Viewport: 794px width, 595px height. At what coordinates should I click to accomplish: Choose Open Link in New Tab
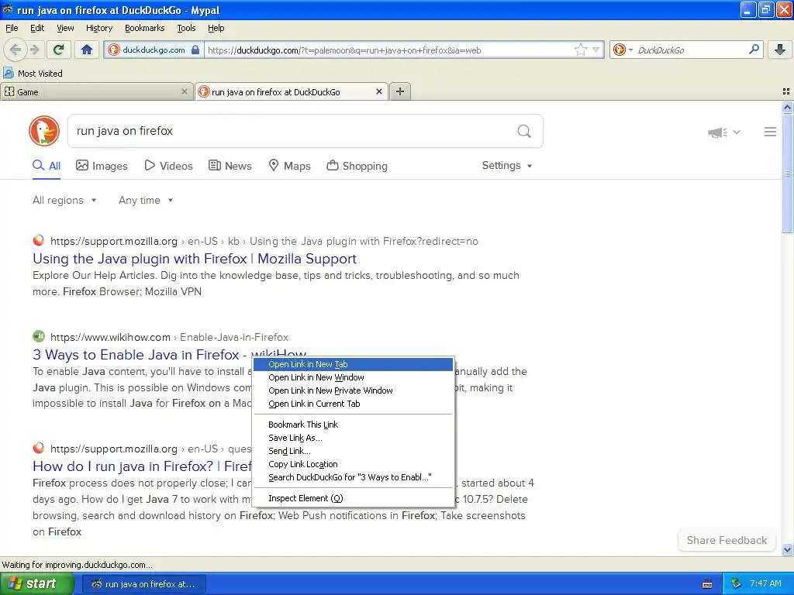click(x=353, y=364)
